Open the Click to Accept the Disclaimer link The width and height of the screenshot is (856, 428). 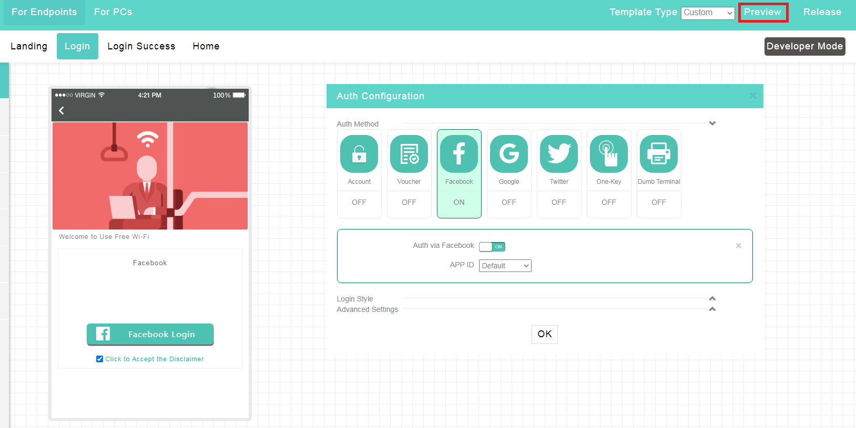tap(155, 359)
